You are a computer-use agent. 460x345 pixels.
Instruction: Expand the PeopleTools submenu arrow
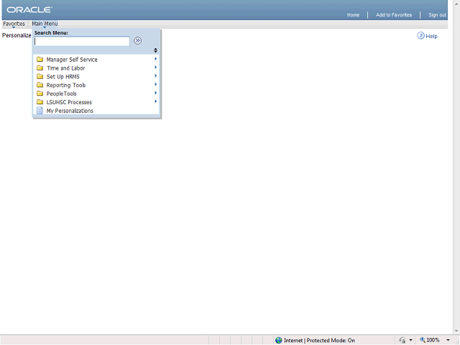point(155,93)
